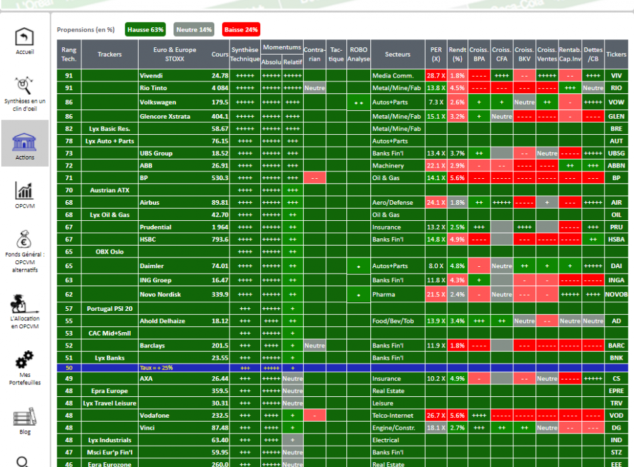Select the Barclays stock name
The height and width of the screenshot is (467, 634).
pos(152,346)
